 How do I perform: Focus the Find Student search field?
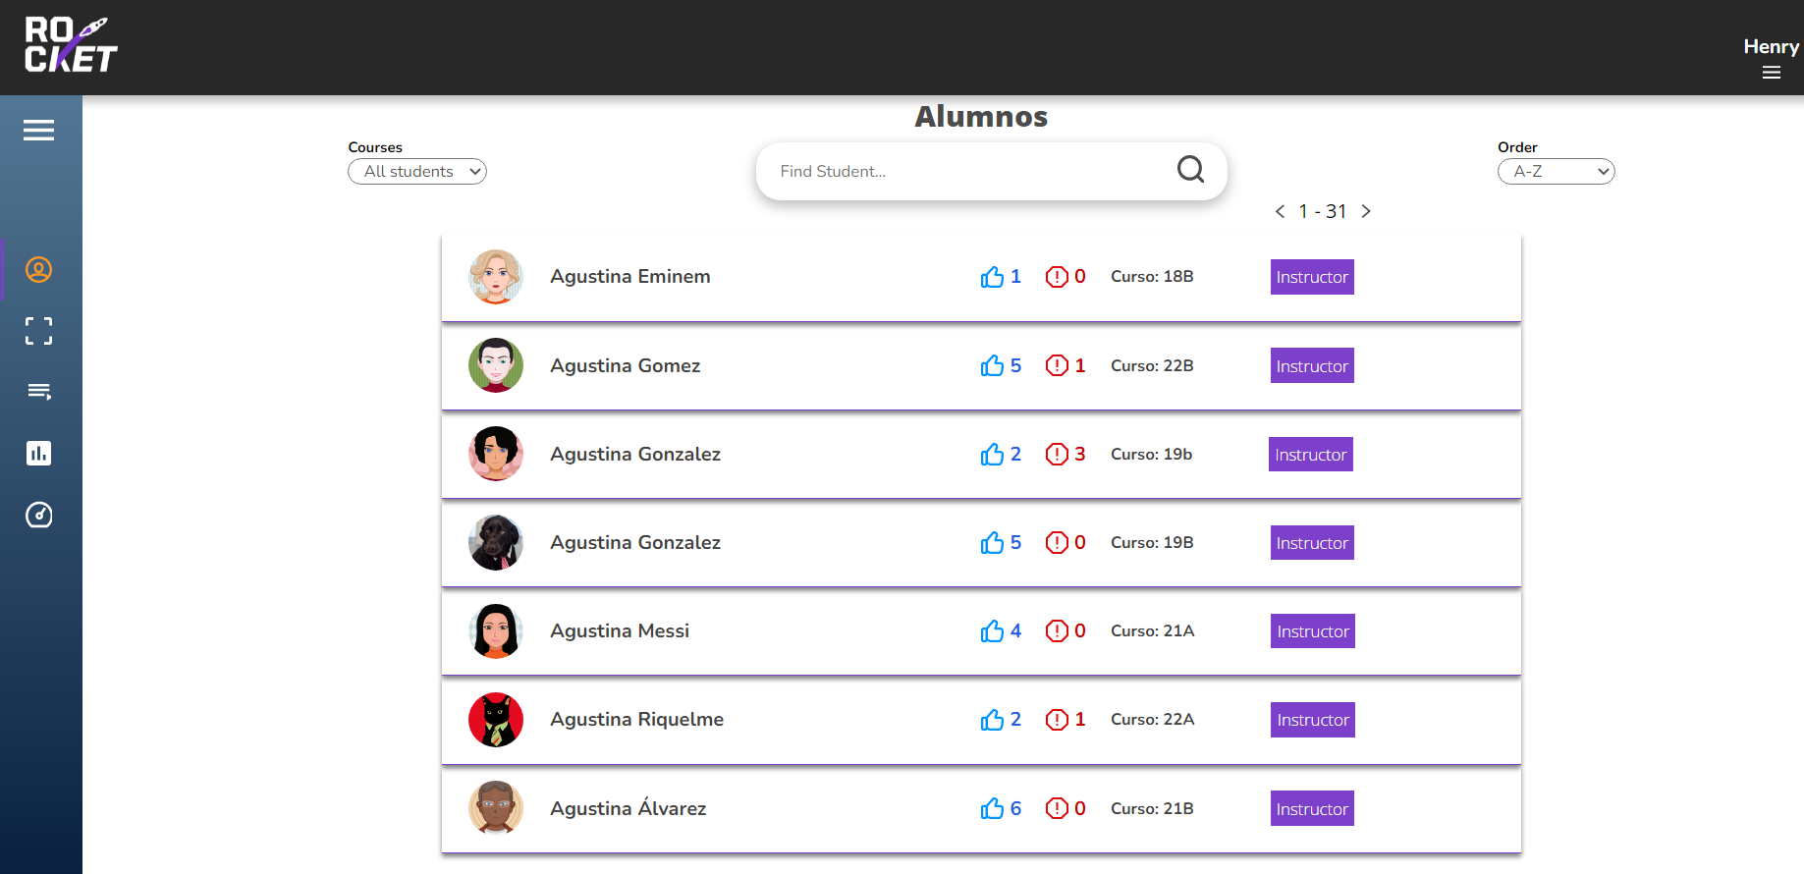pyautogui.click(x=972, y=171)
